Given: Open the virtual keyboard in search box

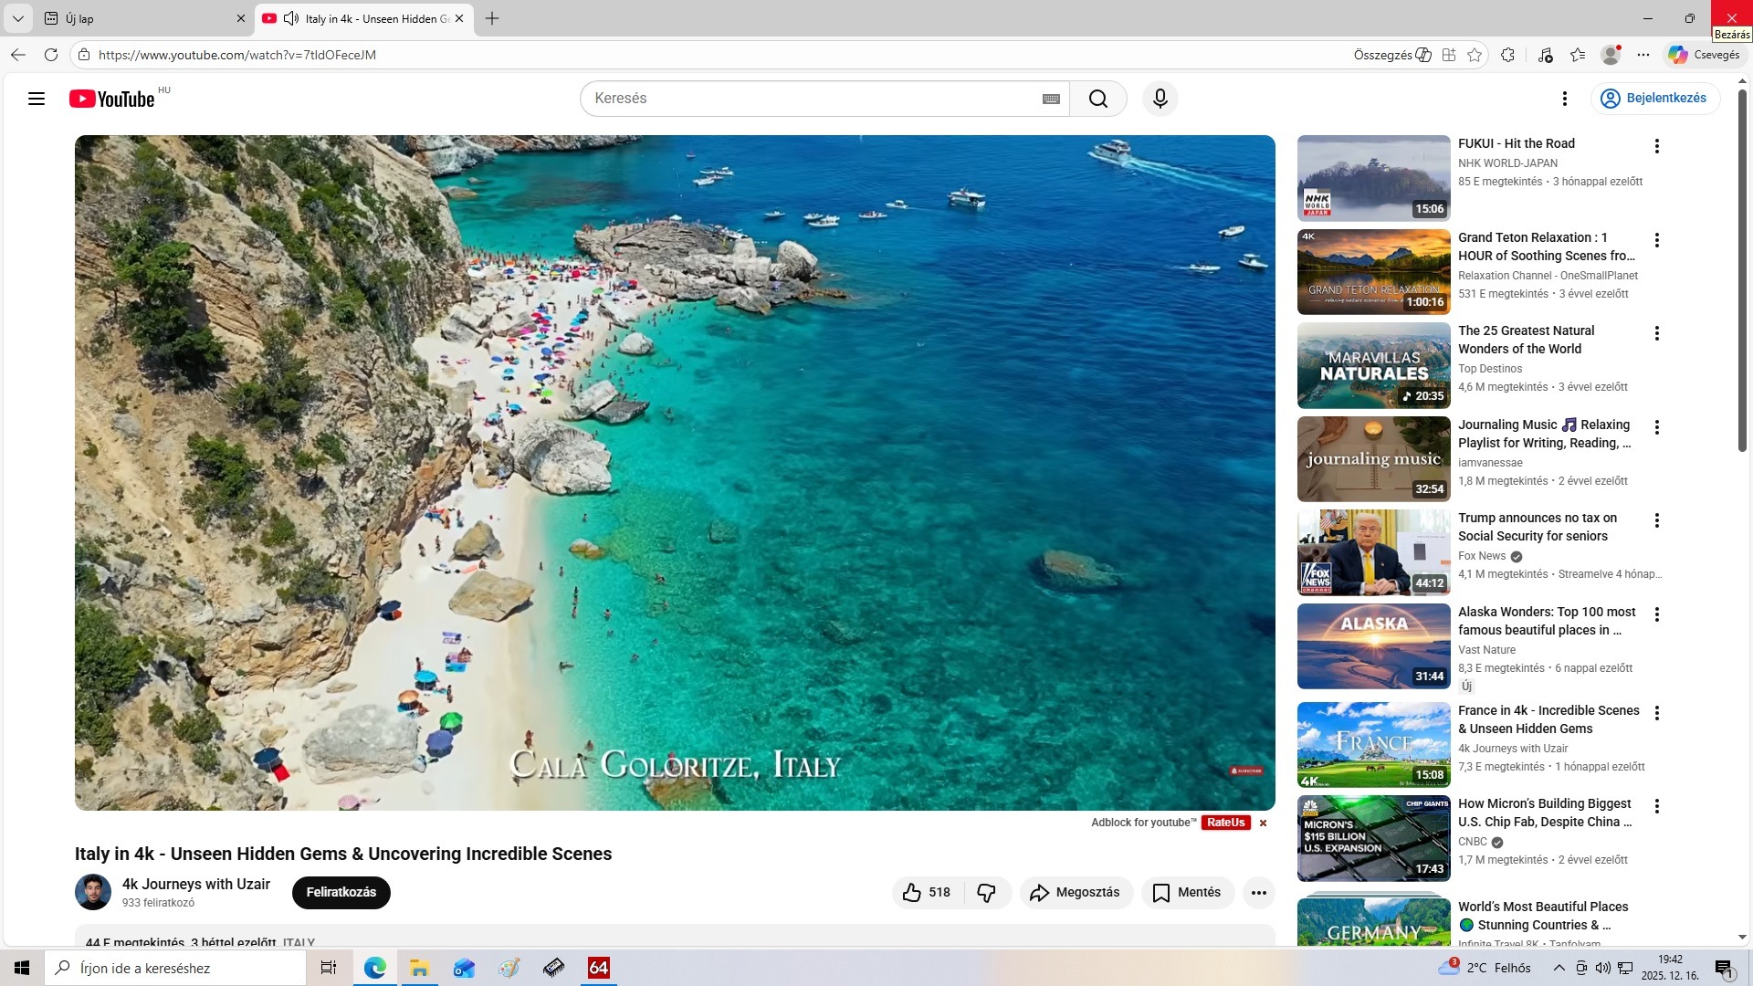Looking at the screenshot, I should (x=1051, y=99).
